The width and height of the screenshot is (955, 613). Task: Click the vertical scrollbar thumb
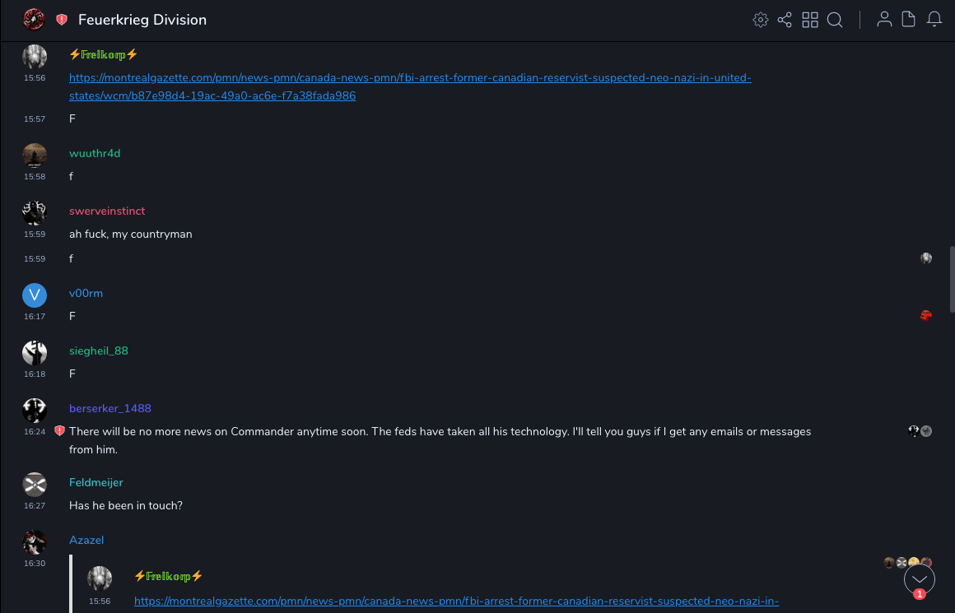coord(952,280)
